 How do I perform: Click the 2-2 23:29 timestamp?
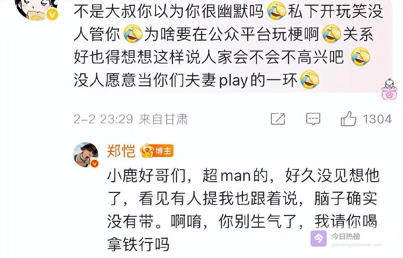103,119
